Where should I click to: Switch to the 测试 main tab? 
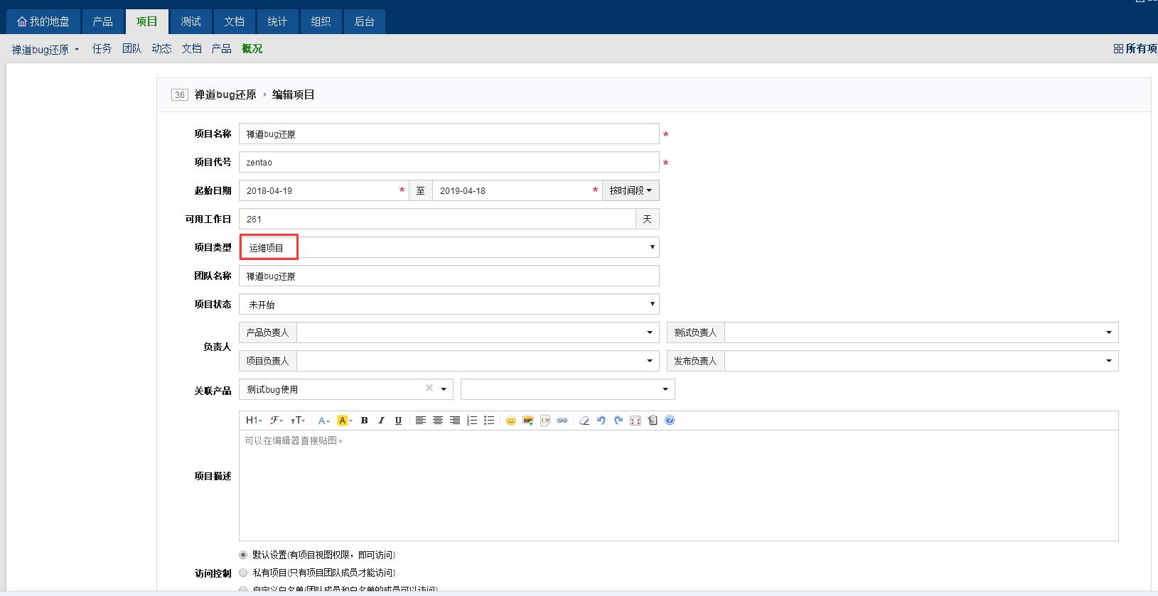tap(191, 21)
